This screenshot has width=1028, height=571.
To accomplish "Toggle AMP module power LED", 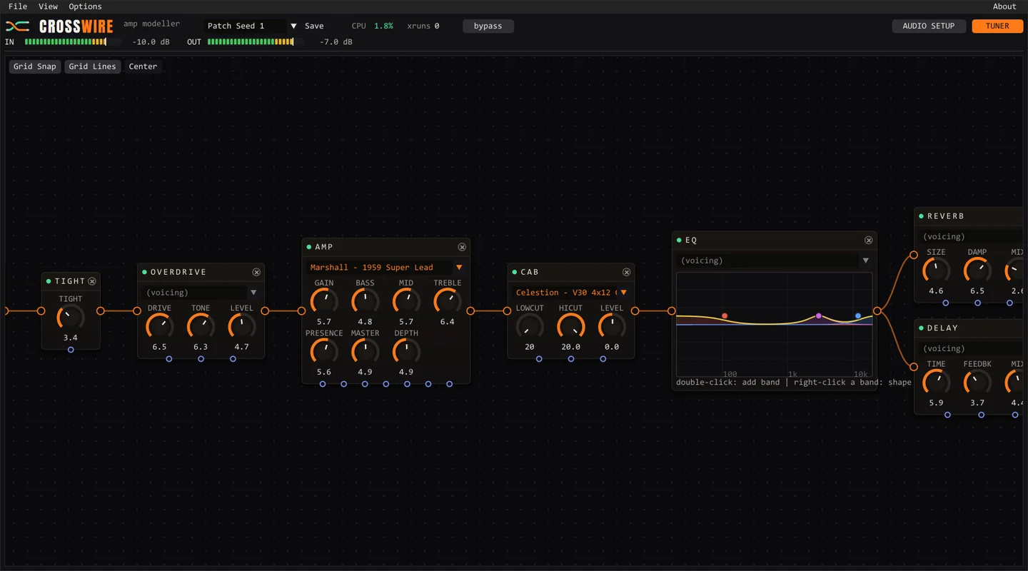I will tap(309, 247).
